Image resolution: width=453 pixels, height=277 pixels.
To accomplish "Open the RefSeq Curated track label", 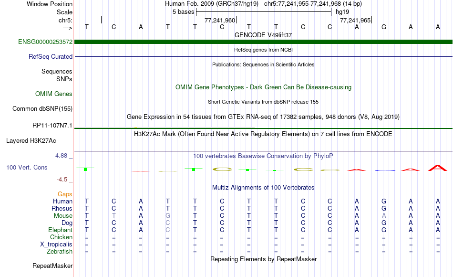I will click(50, 56).
